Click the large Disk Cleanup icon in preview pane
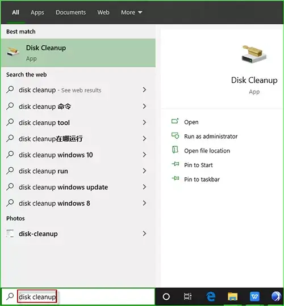Screen dimensions: 284x306 pyautogui.click(x=254, y=54)
